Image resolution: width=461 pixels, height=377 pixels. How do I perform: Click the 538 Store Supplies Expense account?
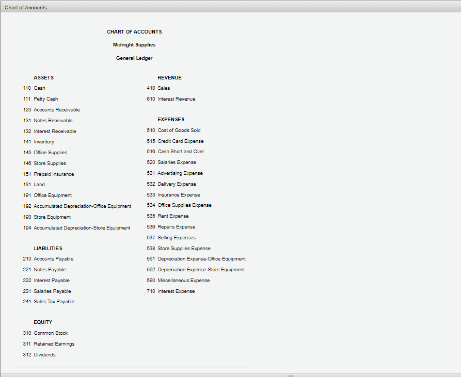coord(179,249)
